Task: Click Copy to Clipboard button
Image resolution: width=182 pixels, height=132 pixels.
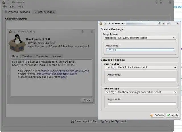Action: (113, 121)
